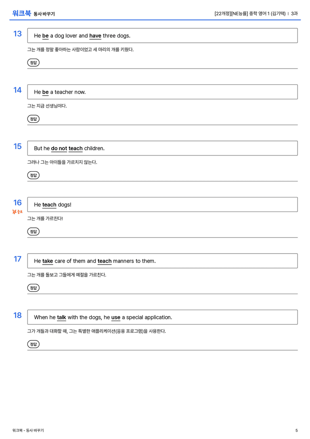This screenshot has height=439, width=310.
Task: Click the 정답 badge under question 15
Action: pos(33,175)
